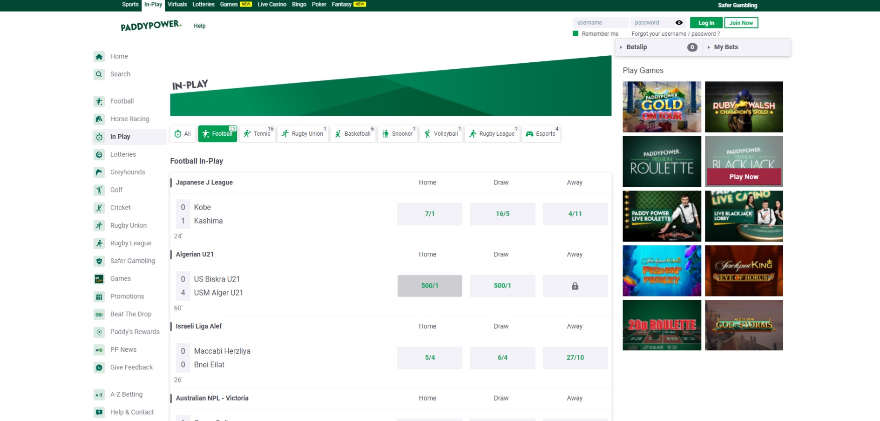Open the Safer Gambling shield icon

tap(99, 261)
